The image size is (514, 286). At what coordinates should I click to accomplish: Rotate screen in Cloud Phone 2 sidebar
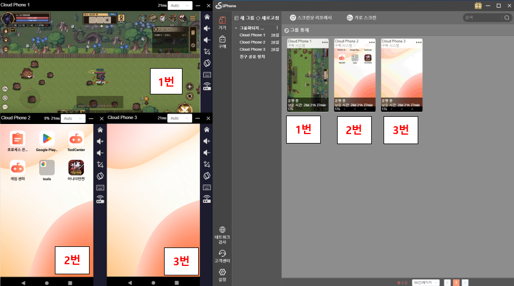(x=100, y=176)
